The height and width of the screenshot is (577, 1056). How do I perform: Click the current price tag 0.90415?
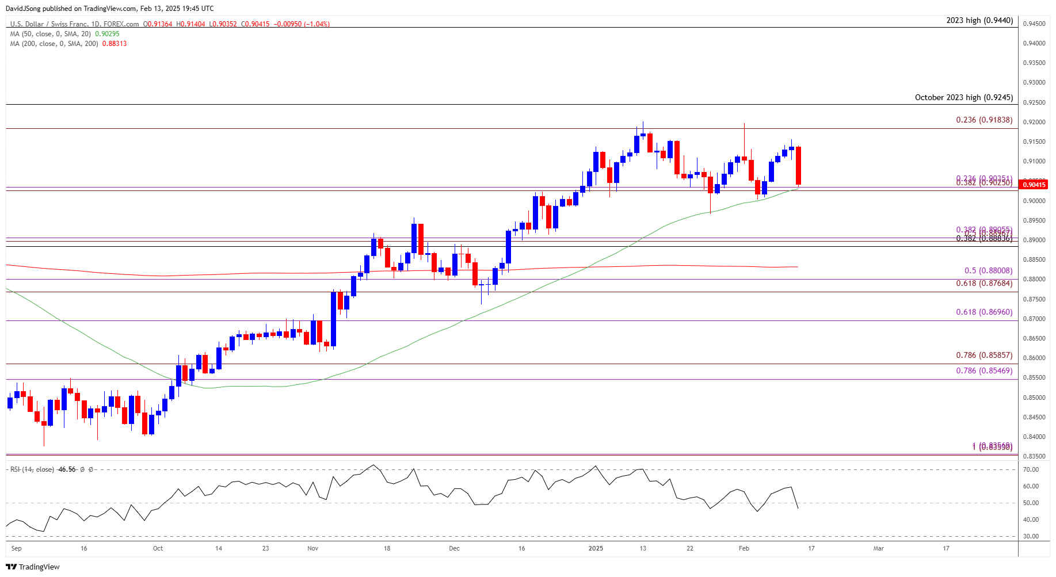click(1033, 185)
